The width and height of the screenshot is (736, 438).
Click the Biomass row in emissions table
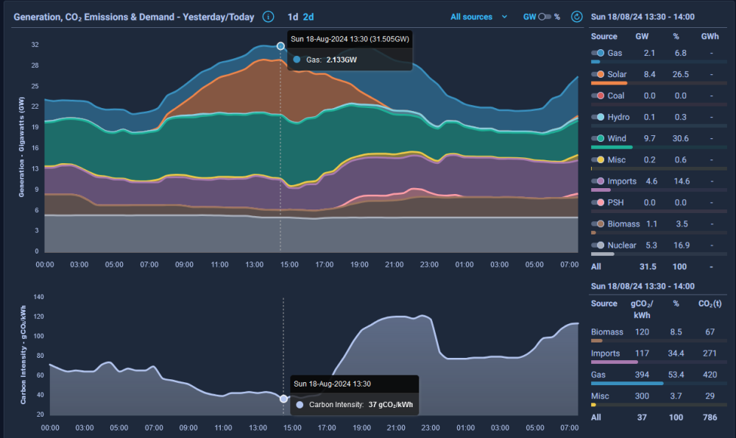659,332
